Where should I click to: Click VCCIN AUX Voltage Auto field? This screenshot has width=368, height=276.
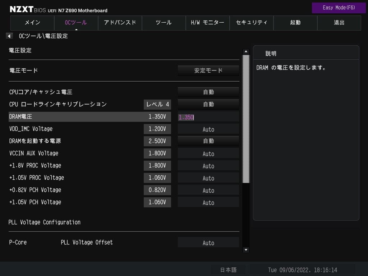[x=208, y=153]
